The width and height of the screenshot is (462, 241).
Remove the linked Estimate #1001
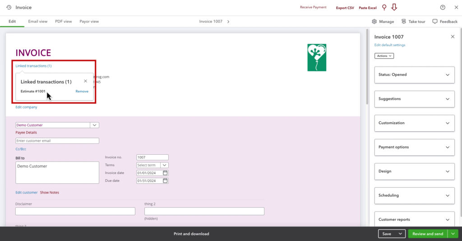coord(82,91)
